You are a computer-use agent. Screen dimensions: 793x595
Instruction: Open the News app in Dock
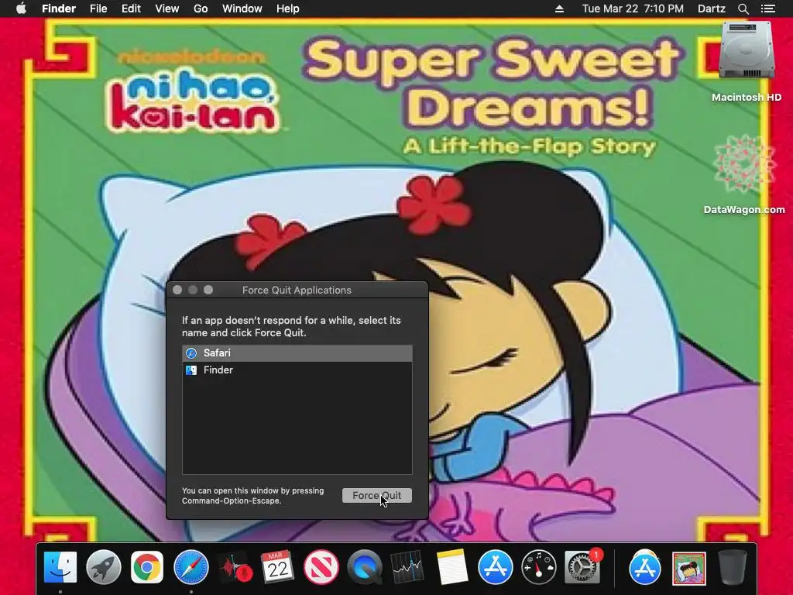321,567
